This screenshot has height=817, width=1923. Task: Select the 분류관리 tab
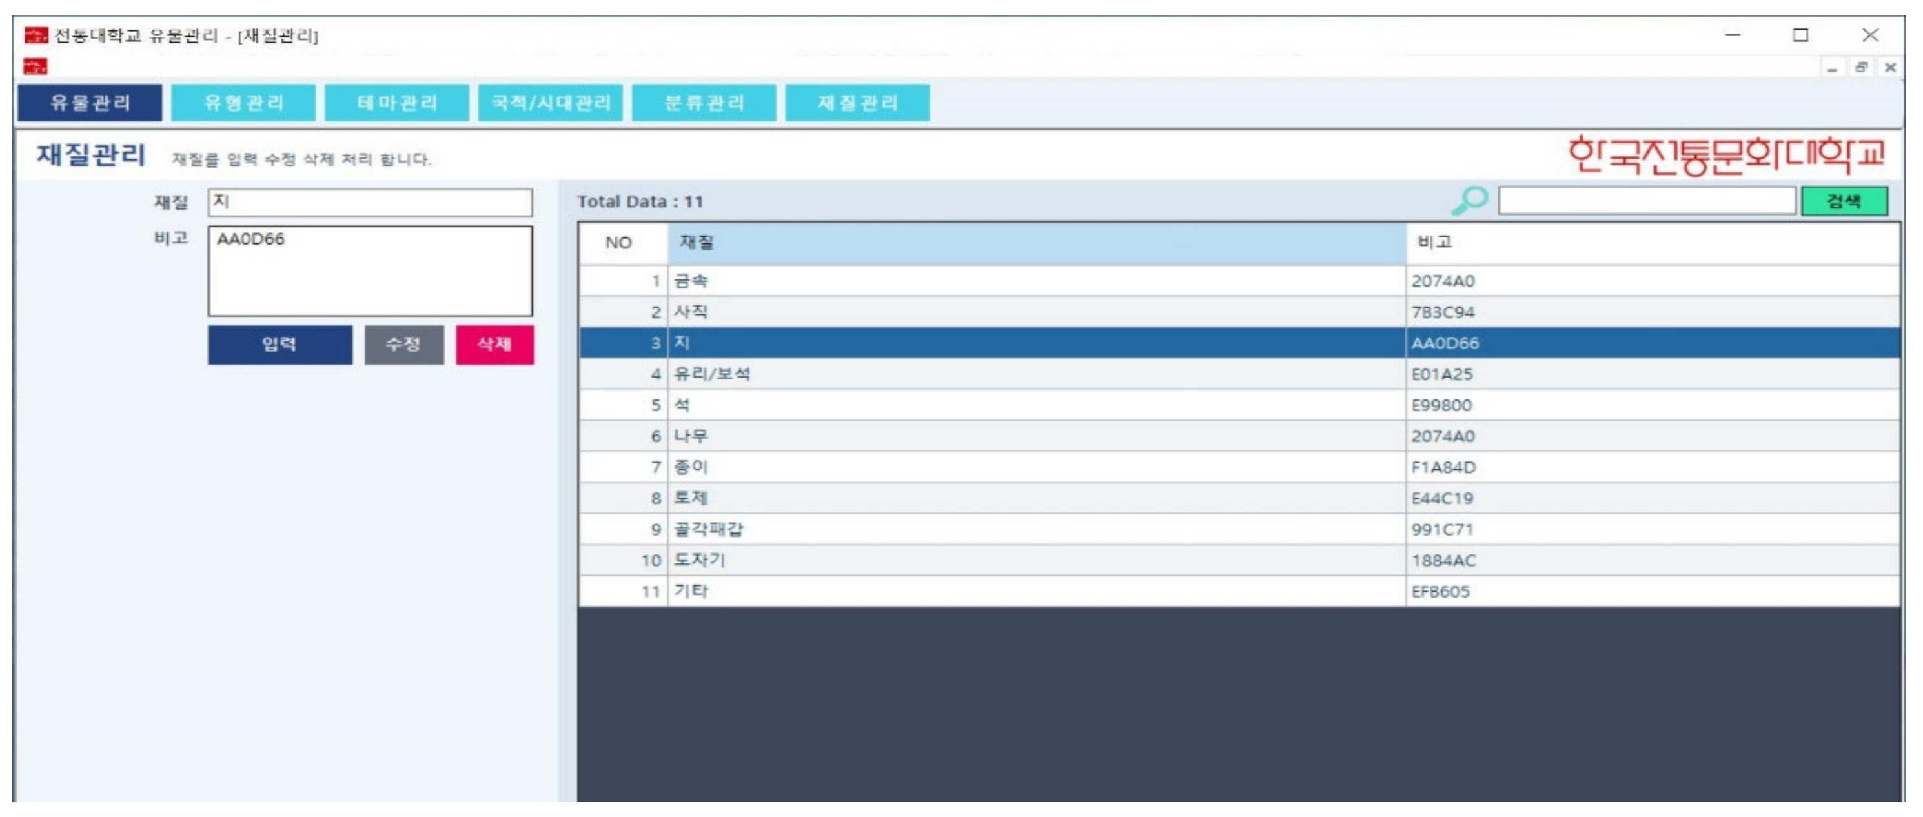[704, 102]
